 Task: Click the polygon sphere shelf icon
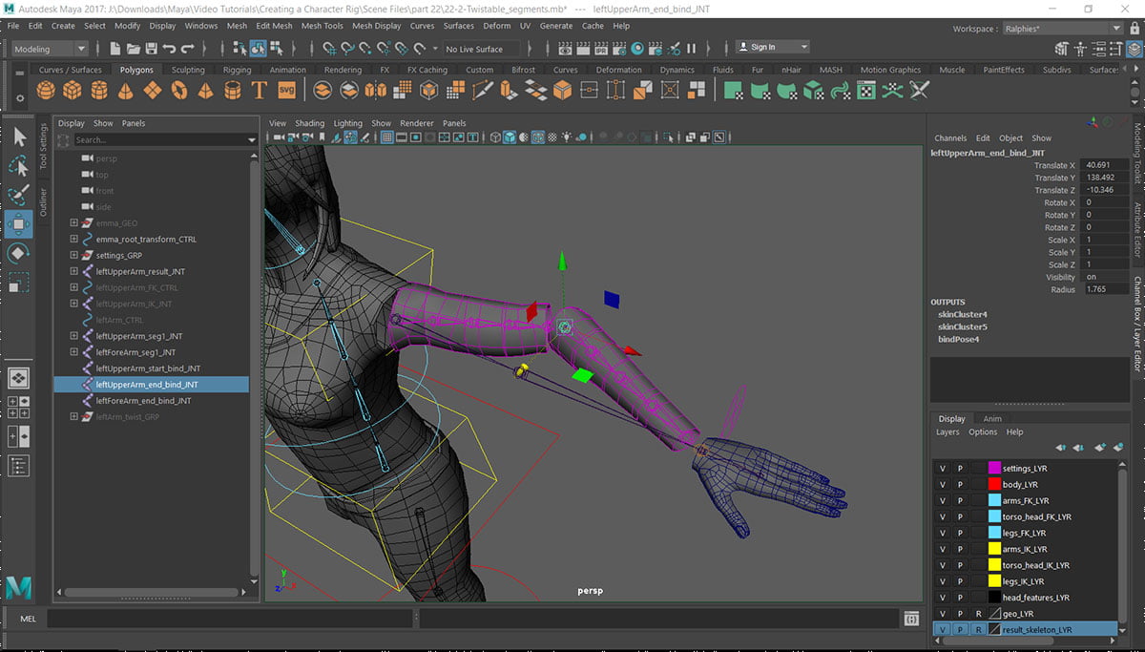(x=45, y=90)
